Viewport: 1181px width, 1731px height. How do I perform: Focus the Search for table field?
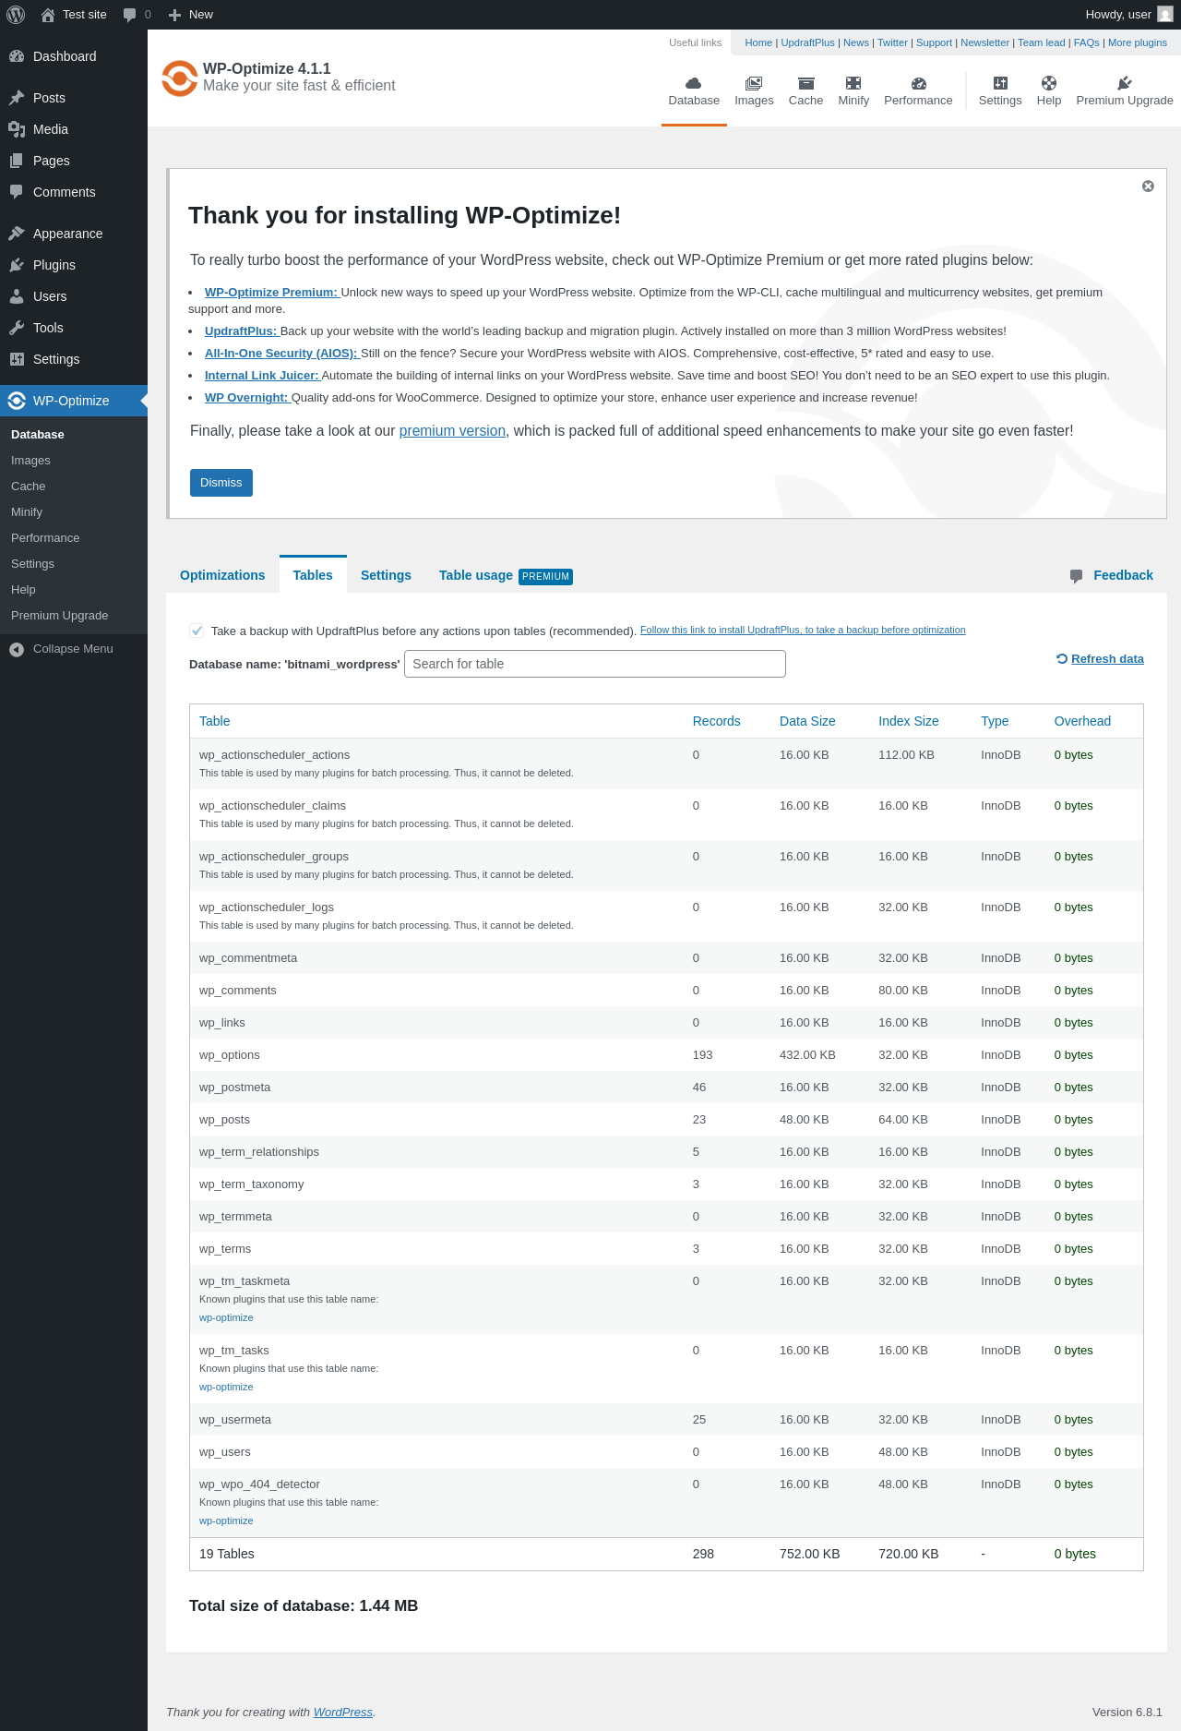[x=595, y=664]
